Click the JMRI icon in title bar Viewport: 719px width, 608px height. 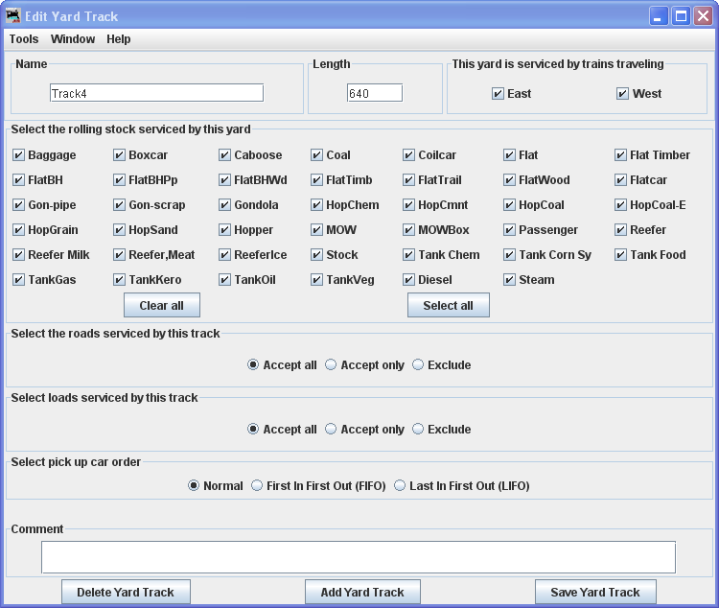[13, 16]
